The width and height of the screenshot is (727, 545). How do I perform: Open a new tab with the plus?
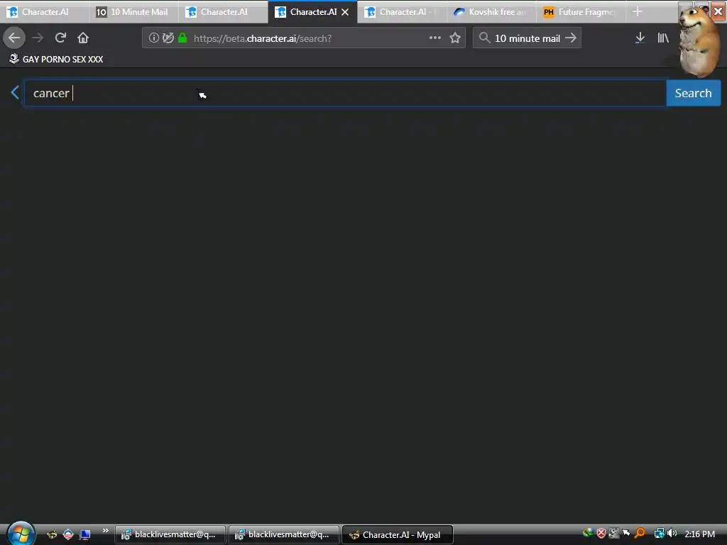coord(638,11)
